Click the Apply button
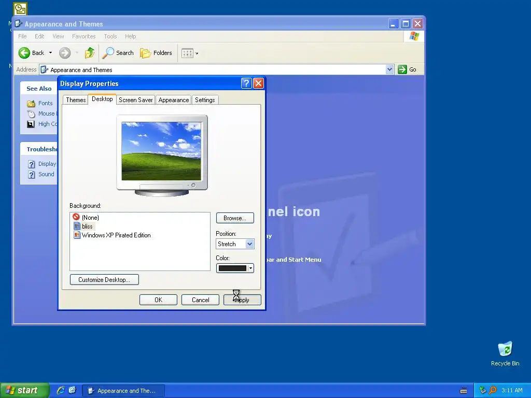531x398 pixels. (x=243, y=300)
